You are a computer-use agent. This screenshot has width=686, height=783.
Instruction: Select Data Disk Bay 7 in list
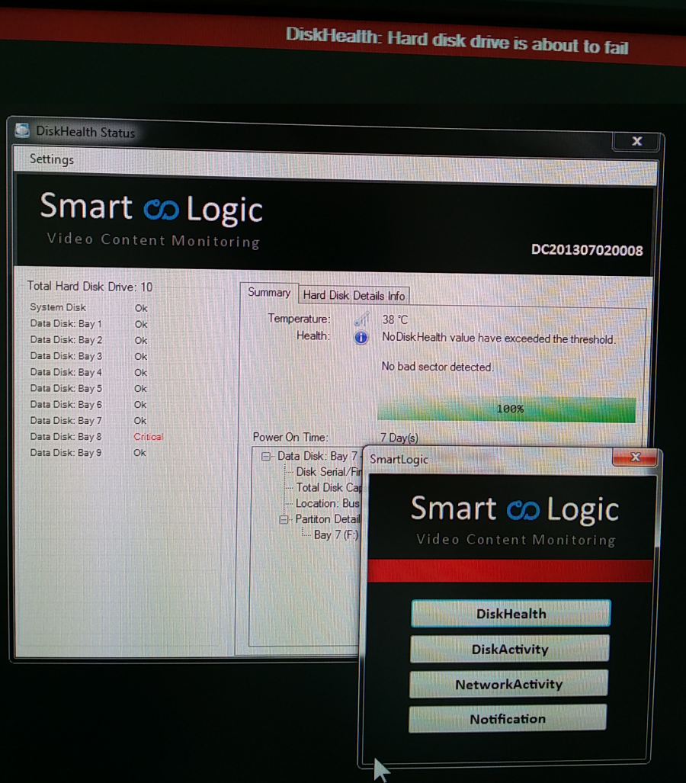point(66,421)
